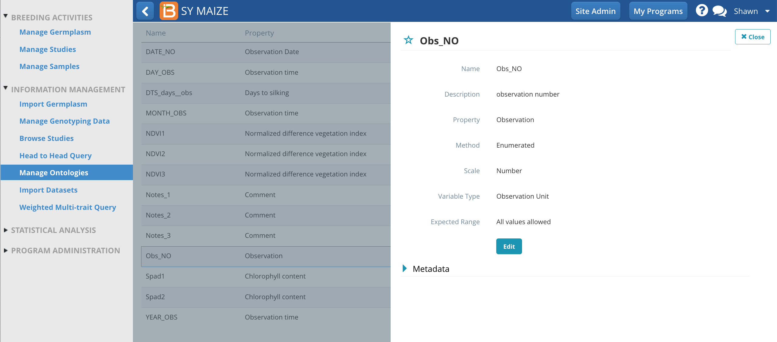Select the DTS_days__obs variable row
Viewport: 777px width, 342px height.
tap(266, 93)
